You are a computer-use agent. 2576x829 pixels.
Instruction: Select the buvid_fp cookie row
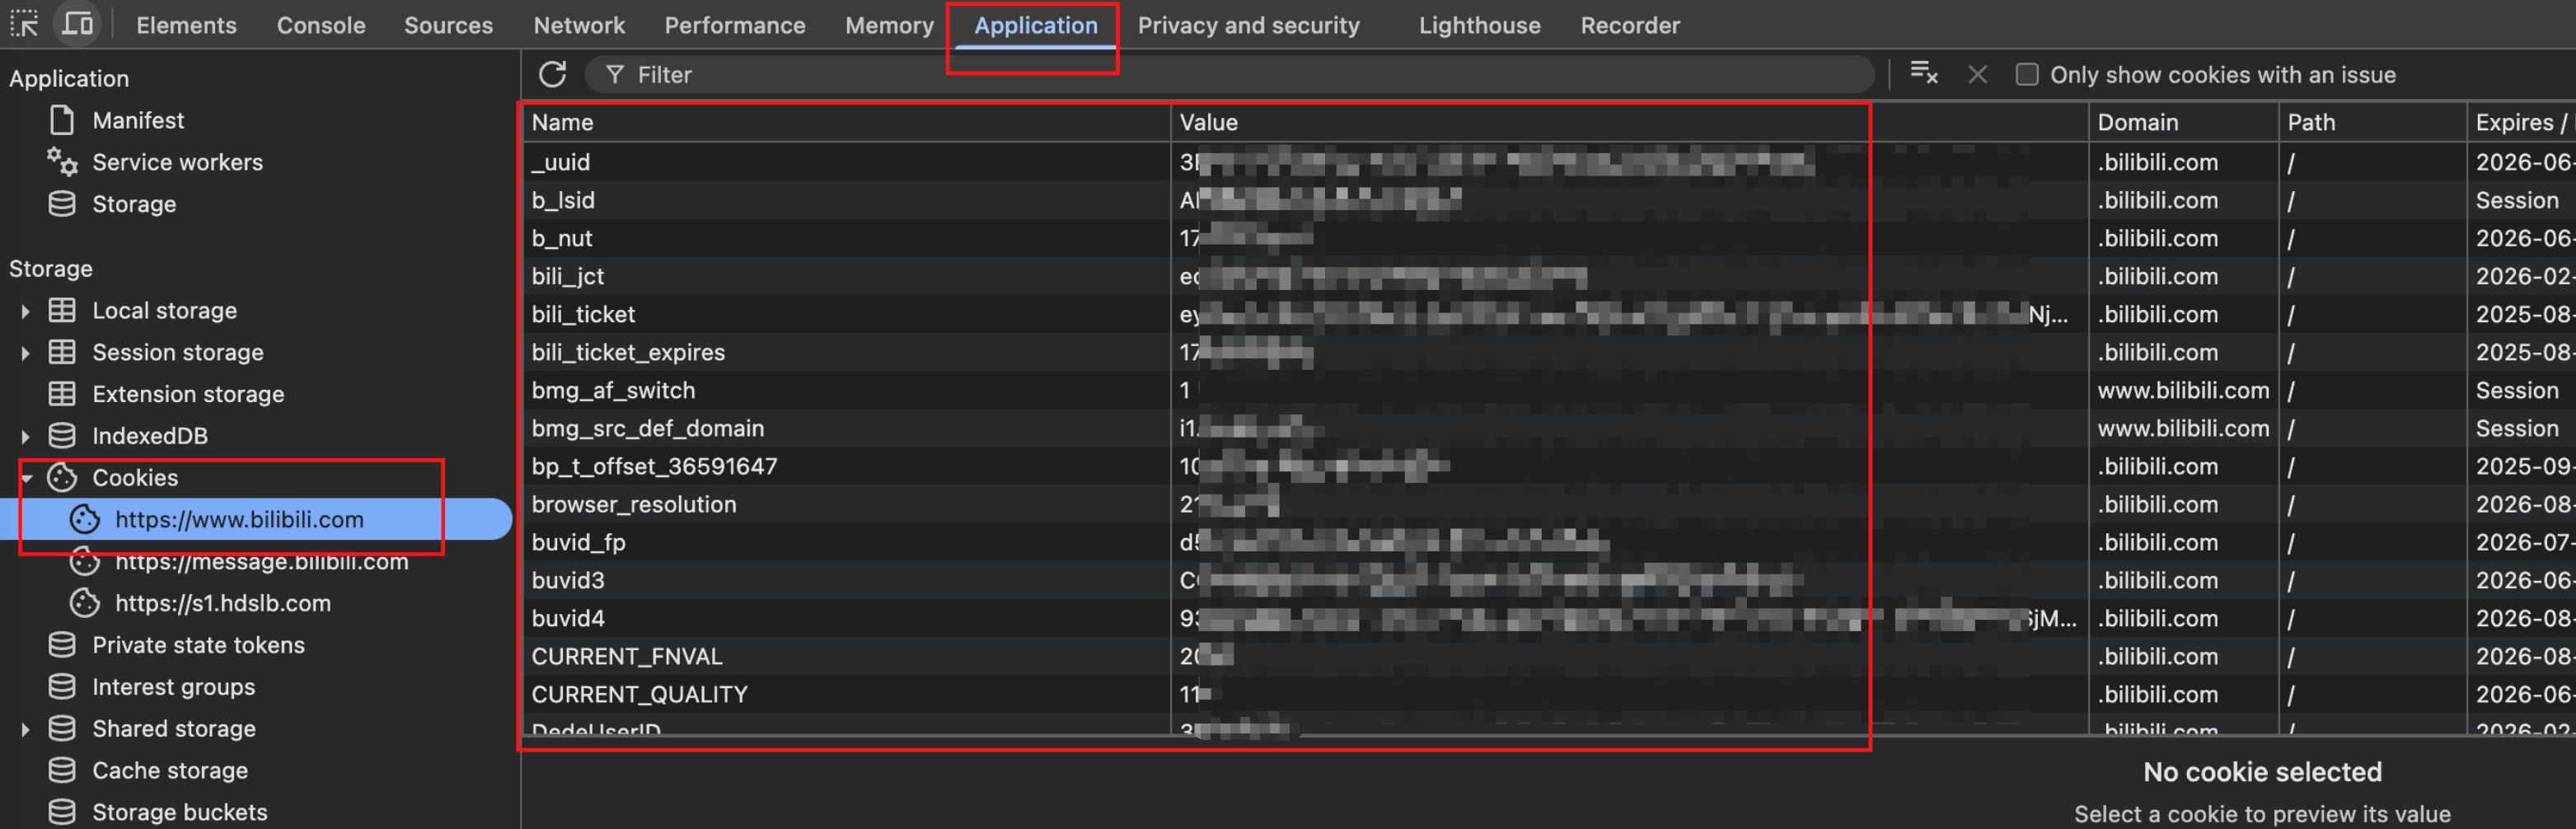tap(1549, 542)
